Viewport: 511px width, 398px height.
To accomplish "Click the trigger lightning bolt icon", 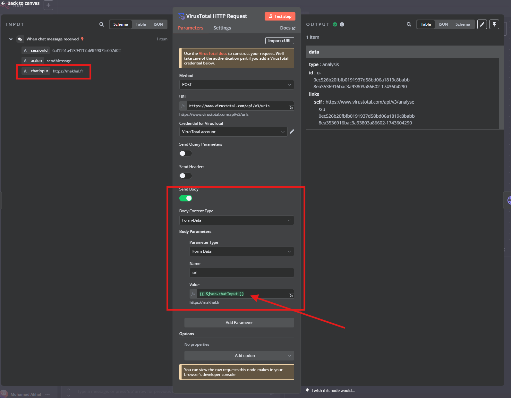I will click(x=82, y=39).
